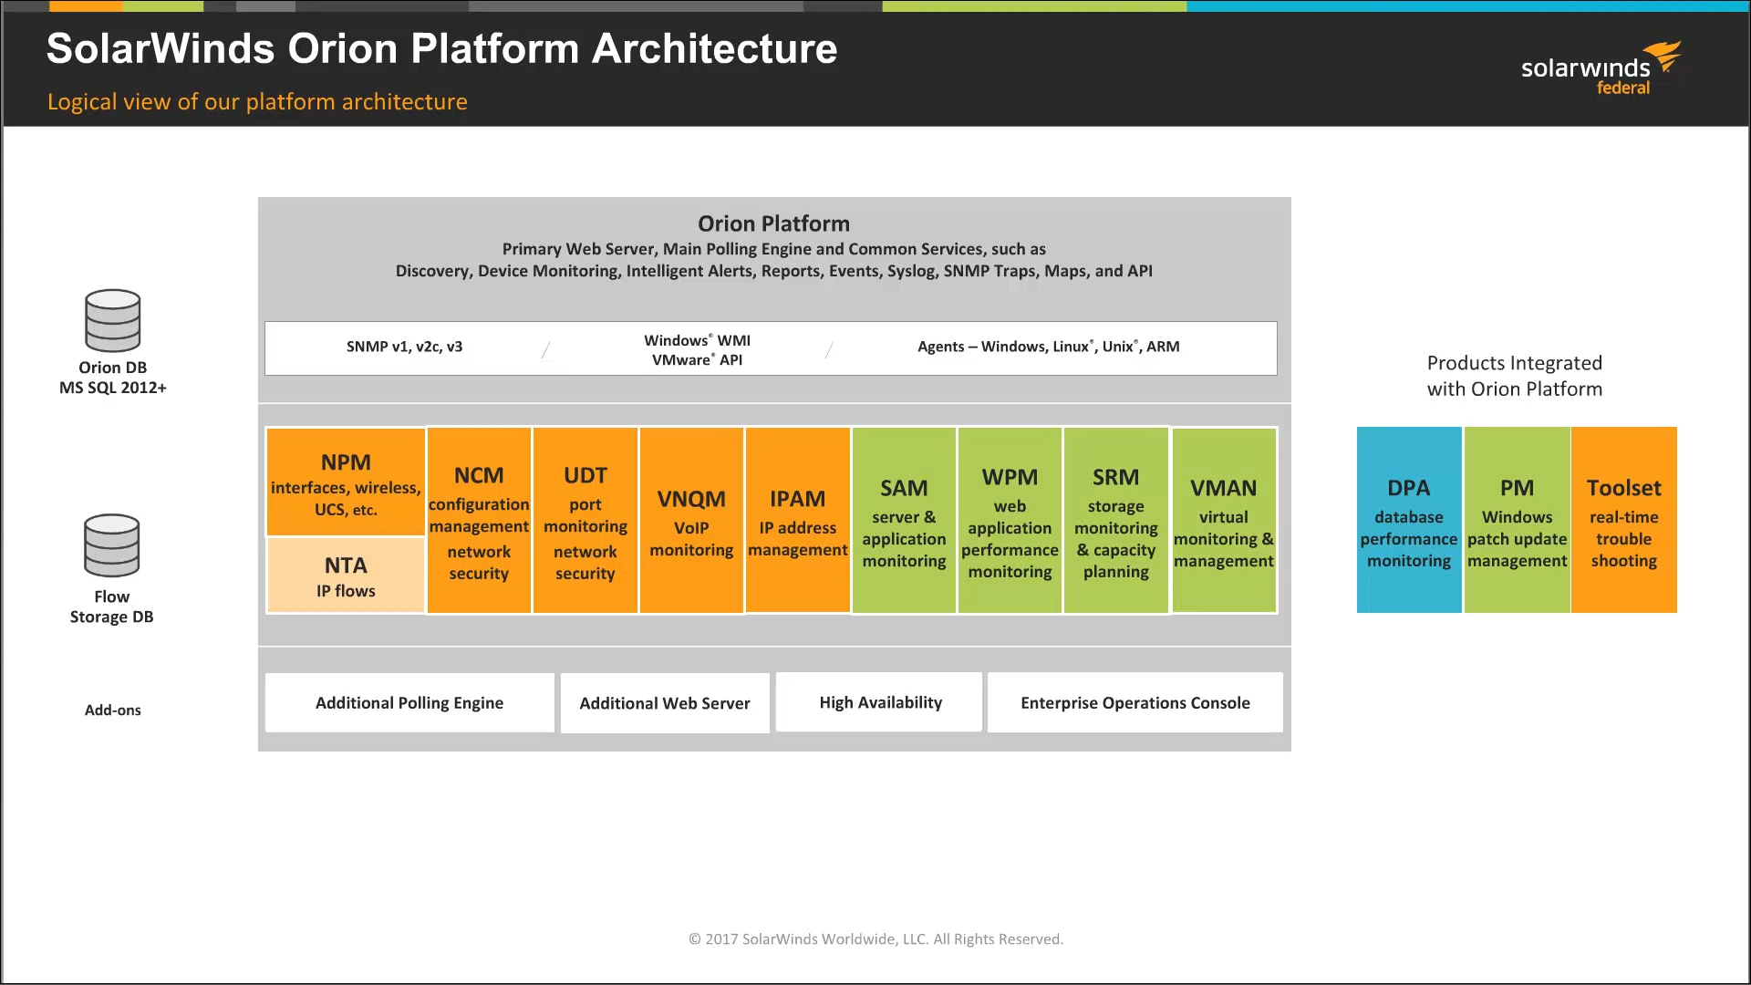Screen dimensions: 1751x985
Task: Click the 'Orion Platform' heading
Action: coord(773,223)
